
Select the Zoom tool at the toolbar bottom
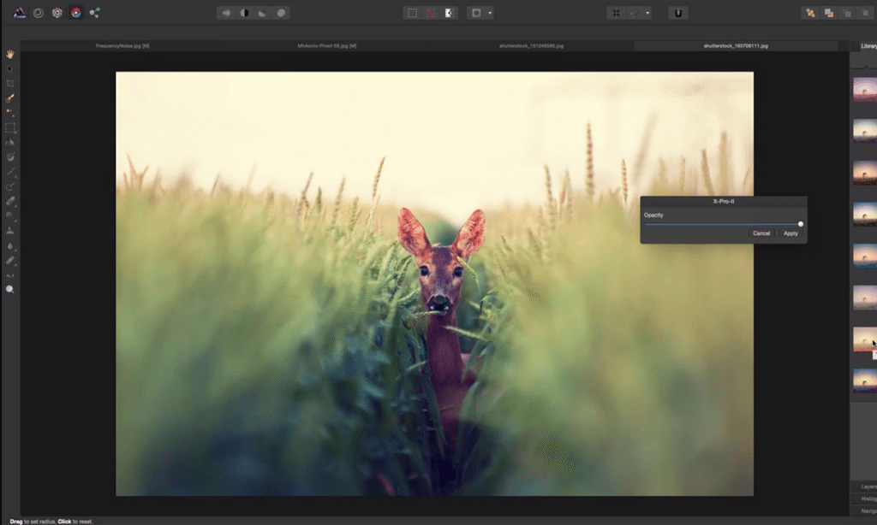[x=10, y=289]
